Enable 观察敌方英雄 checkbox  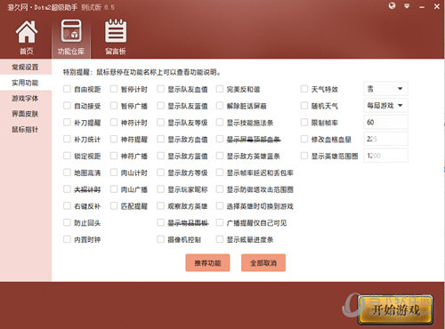tap(161, 205)
